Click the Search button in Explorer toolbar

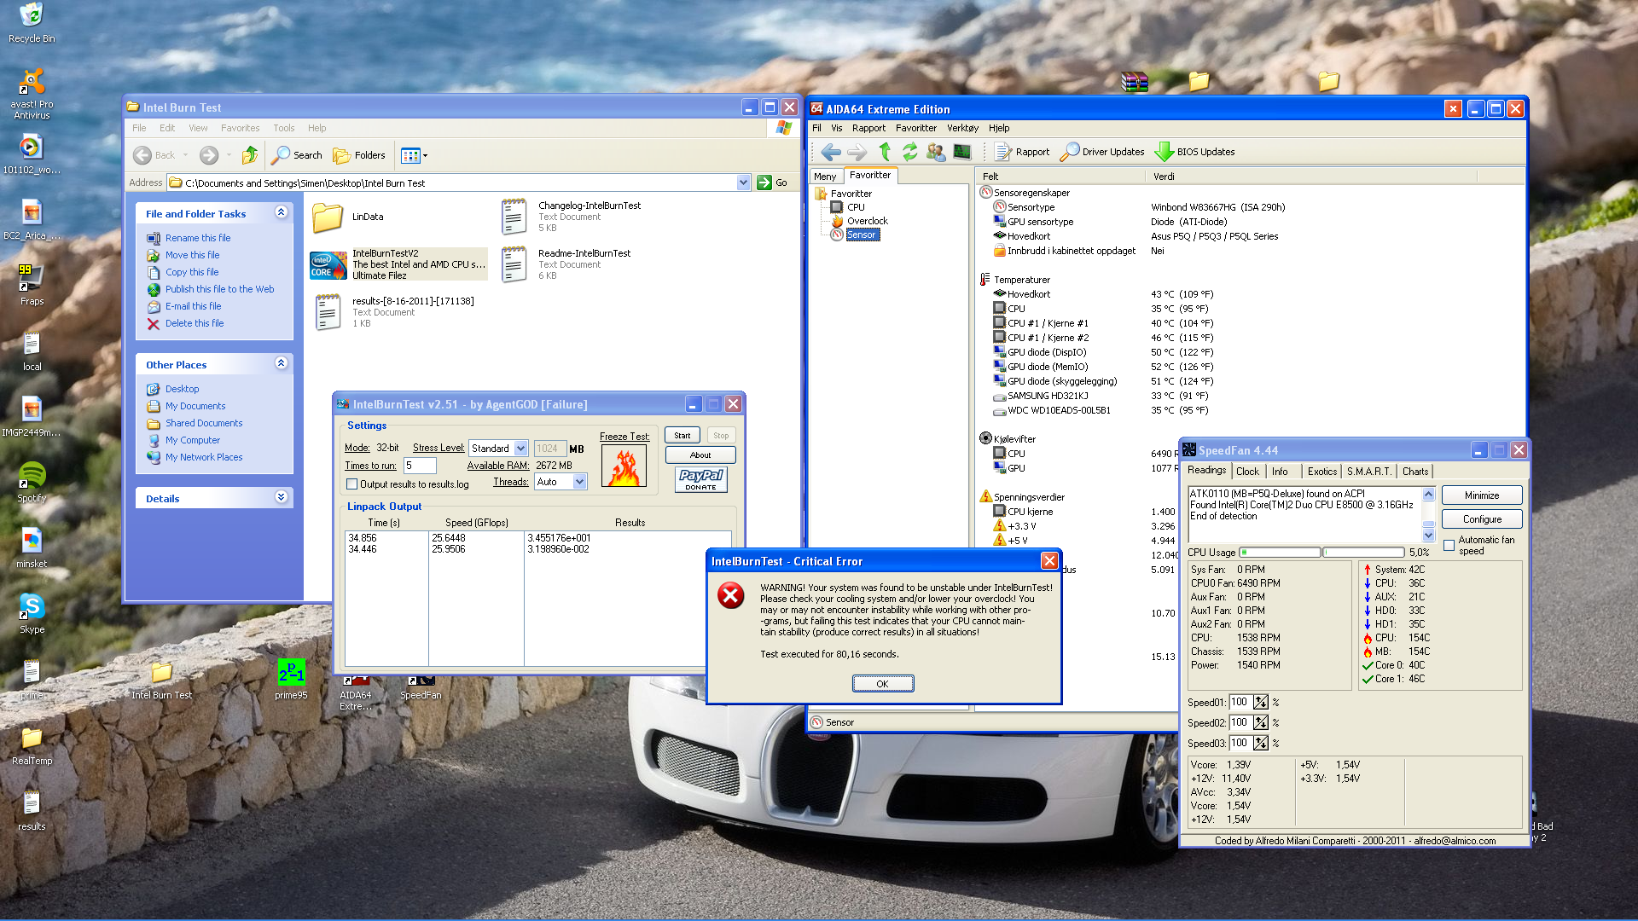(297, 155)
